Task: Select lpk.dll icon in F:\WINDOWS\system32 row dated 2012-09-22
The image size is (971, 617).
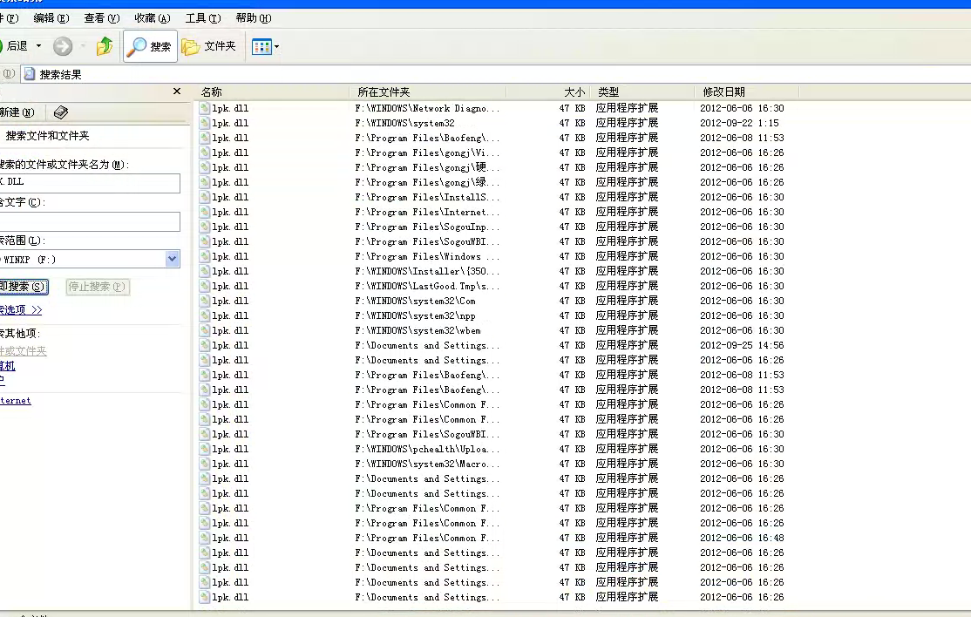Action: [x=205, y=123]
